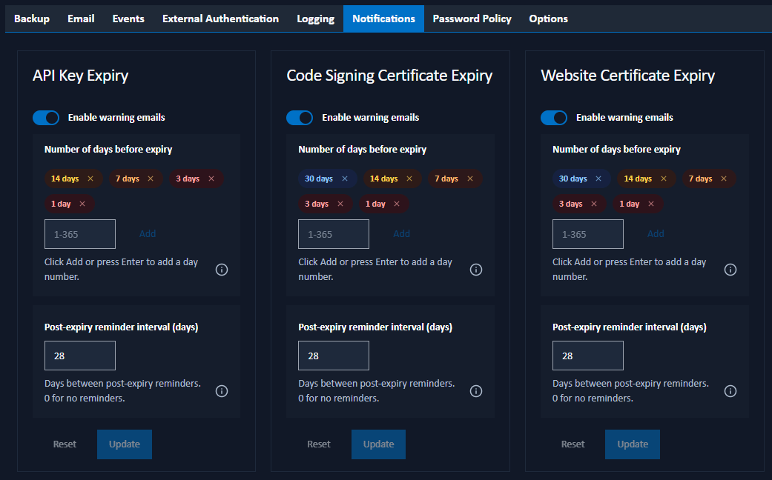Toggle warning emails for Website Certificate Expiry

[554, 118]
